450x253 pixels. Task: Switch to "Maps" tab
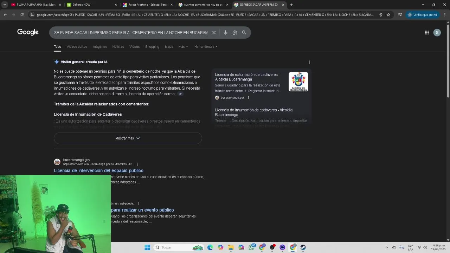coord(169,47)
